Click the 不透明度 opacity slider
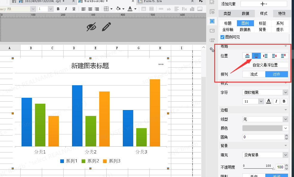The width and height of the screenshot is (294, 177). tap(259, 168)
